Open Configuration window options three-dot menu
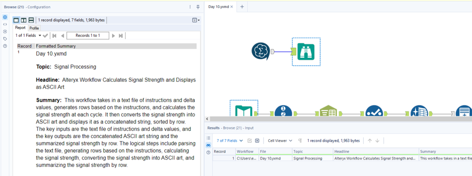Viewport: 472px width, 176px height. (190, 7)
